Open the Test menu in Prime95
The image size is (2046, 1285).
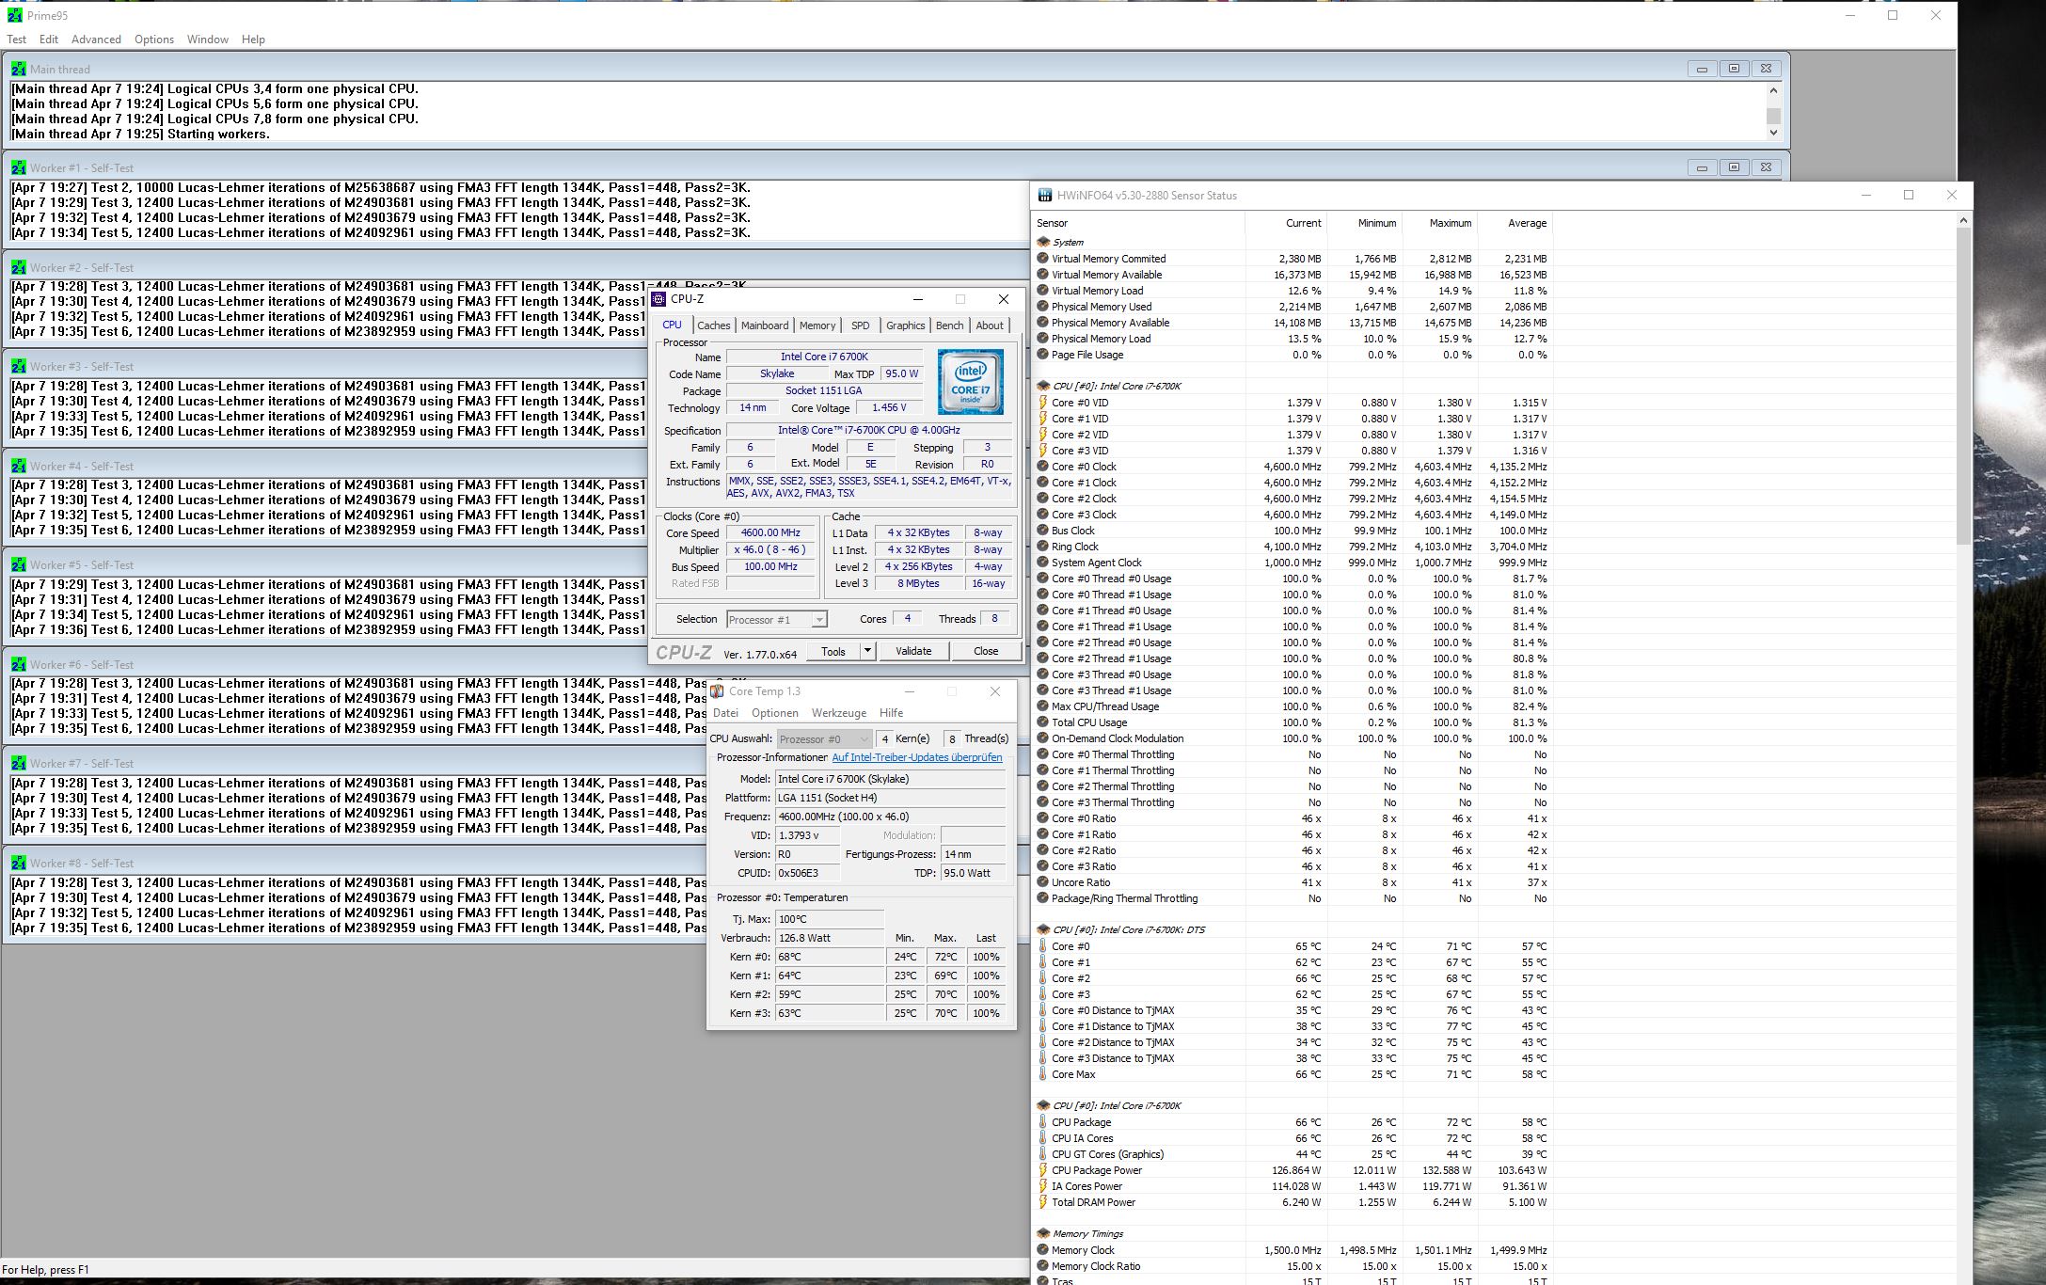(17, 40)
